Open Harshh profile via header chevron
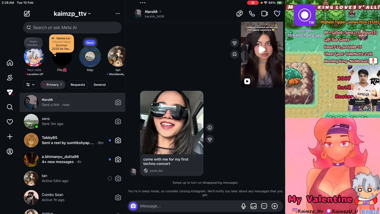This screenshot has height=214, width=380. (x=160, y=12)
